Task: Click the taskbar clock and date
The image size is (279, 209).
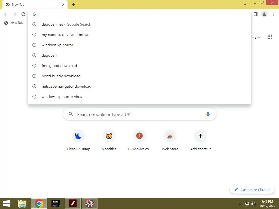Action: tap(267, 204)
